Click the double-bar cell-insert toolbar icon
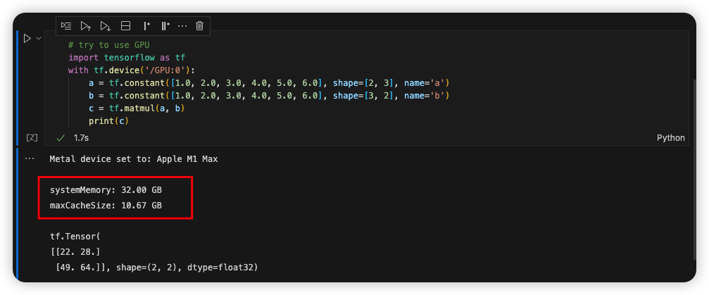The image size is (709, 295). tap(165, 26)
